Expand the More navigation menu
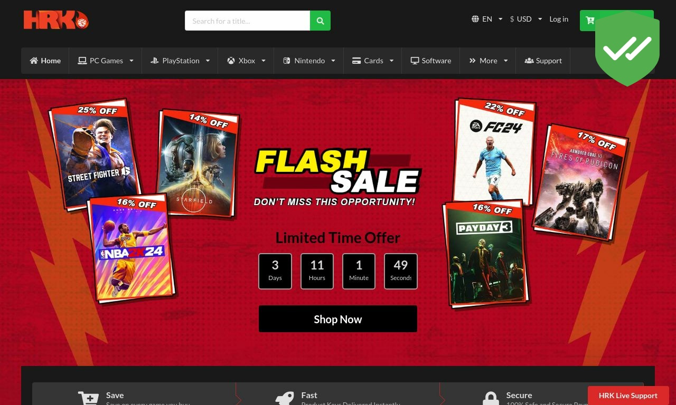 [x=488, y=61]
